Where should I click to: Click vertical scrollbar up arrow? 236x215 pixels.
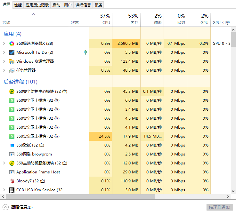pos(233,30)
